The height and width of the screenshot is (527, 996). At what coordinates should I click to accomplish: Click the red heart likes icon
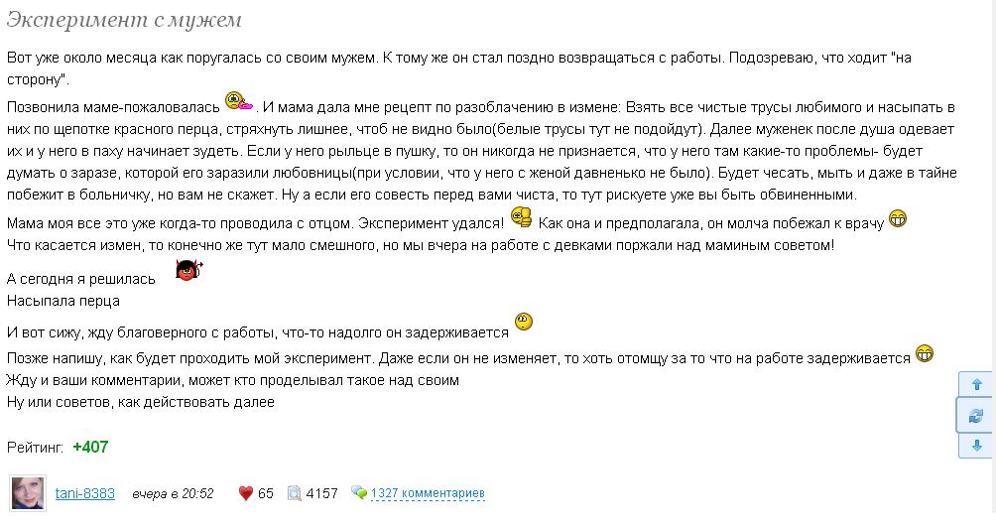coord(246,493)
